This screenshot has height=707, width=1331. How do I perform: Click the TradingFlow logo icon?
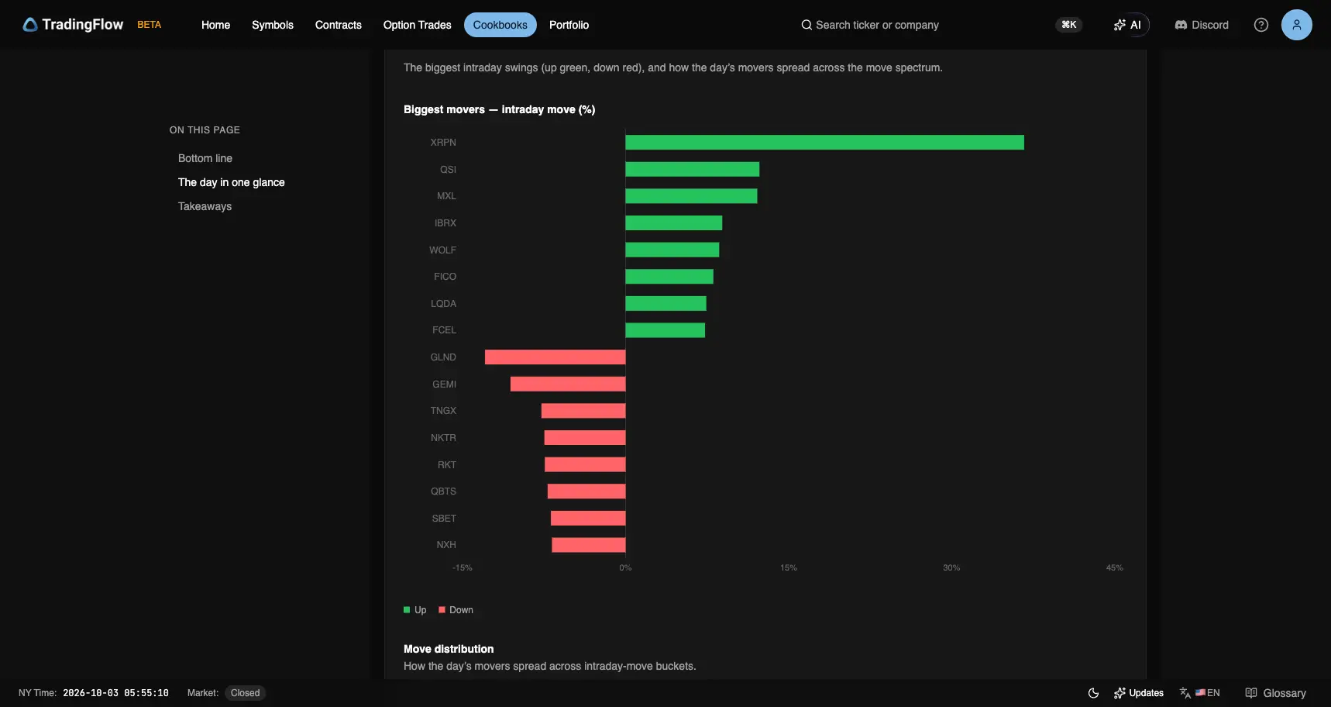pyautogui.click(x=30, y=25)
